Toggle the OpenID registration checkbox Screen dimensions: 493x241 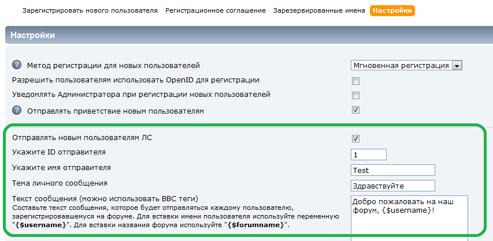tap(356, 81)
